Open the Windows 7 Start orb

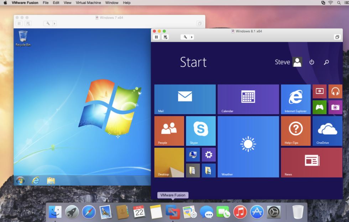(x=20, y=181)
